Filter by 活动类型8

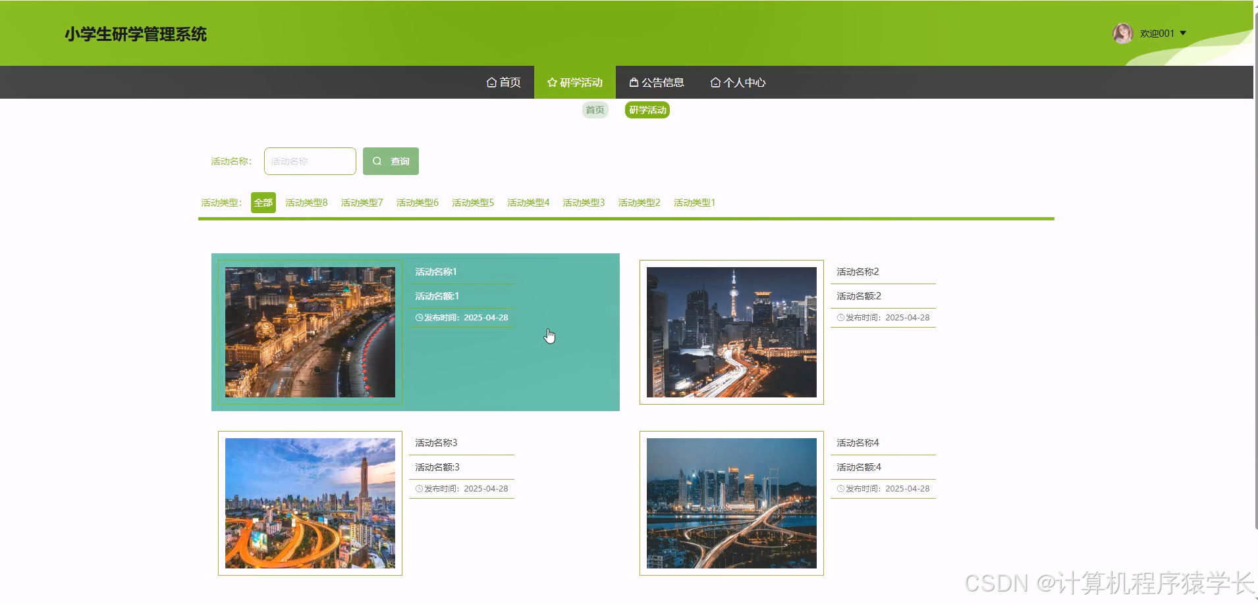[x=306, y=203]
